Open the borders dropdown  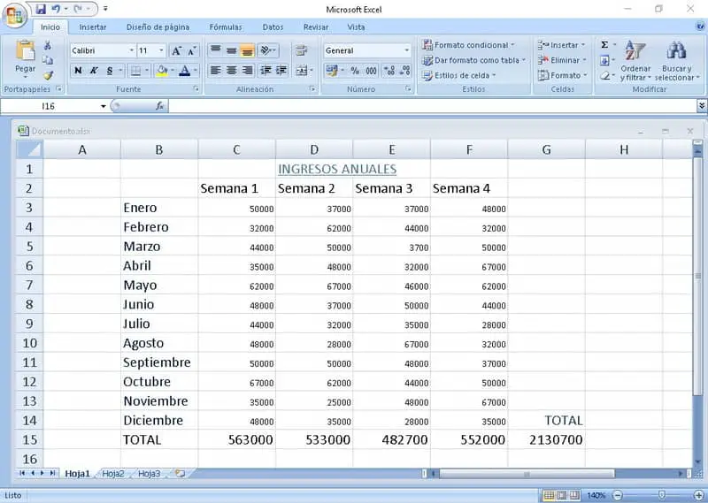coord(147,71)
